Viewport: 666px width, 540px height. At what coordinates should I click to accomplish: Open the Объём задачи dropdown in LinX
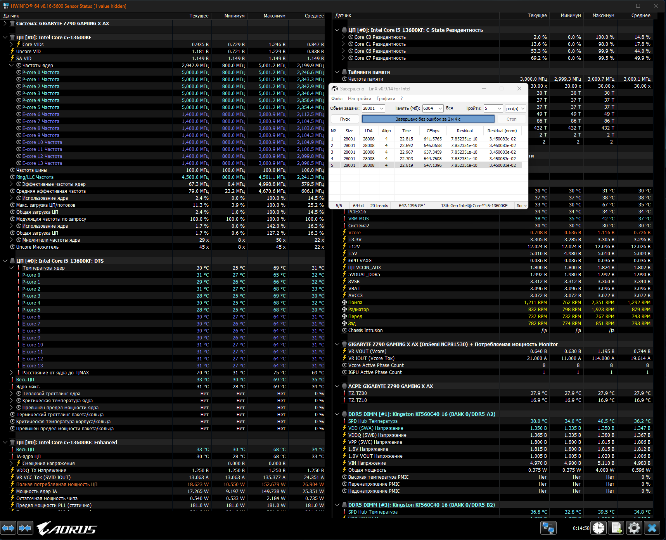pos(382,108)
